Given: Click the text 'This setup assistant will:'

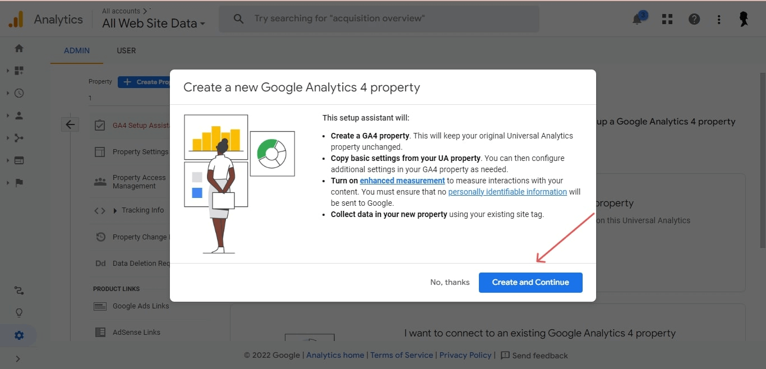Looking at the screenshot, I should tap(366, 118).
